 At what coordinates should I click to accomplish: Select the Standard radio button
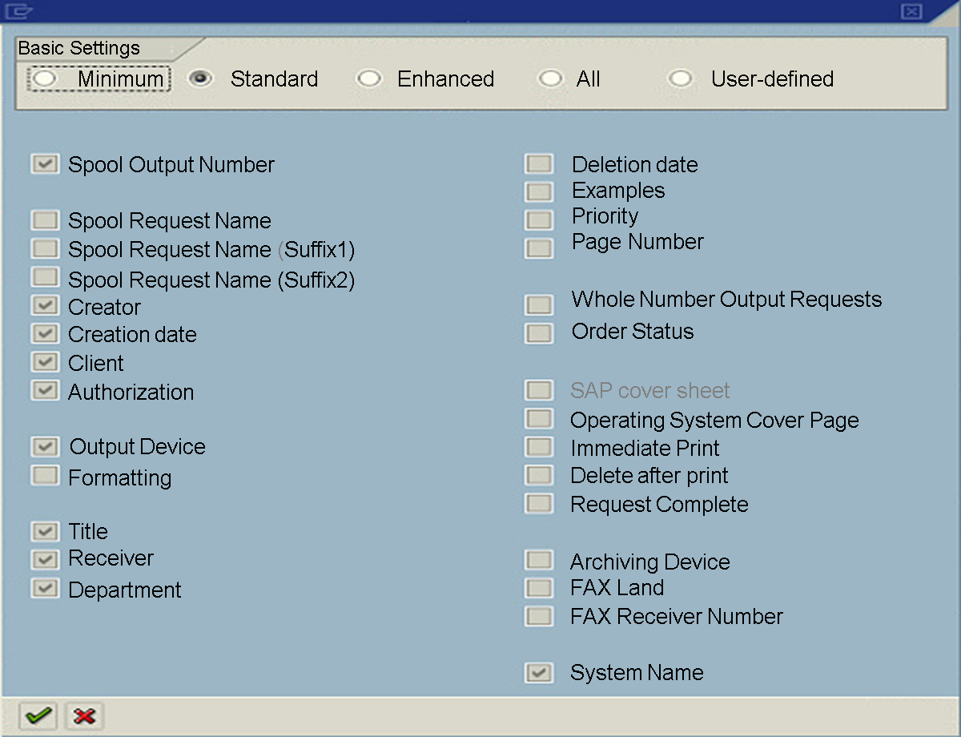point(200,79)
